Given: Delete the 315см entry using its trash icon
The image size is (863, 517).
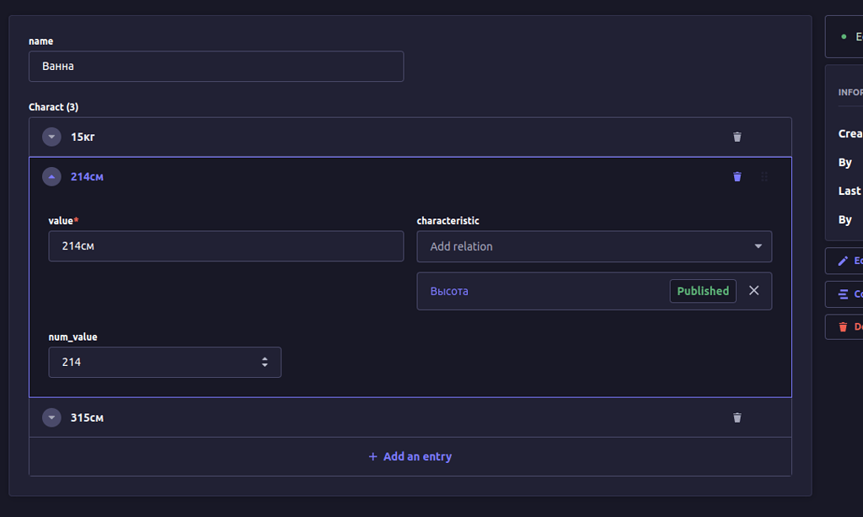Looking at the screenshot, I should [x=737, y=417].
